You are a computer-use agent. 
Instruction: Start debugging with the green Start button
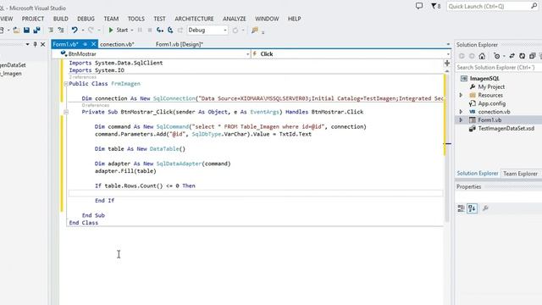118,30
